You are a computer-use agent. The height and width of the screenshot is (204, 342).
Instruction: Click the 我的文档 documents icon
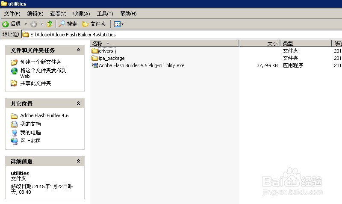[x=14, y=124]
